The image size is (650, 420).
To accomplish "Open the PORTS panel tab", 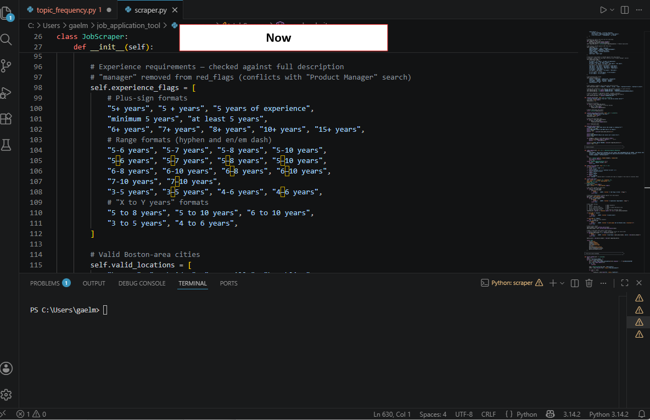I will 229,283.
